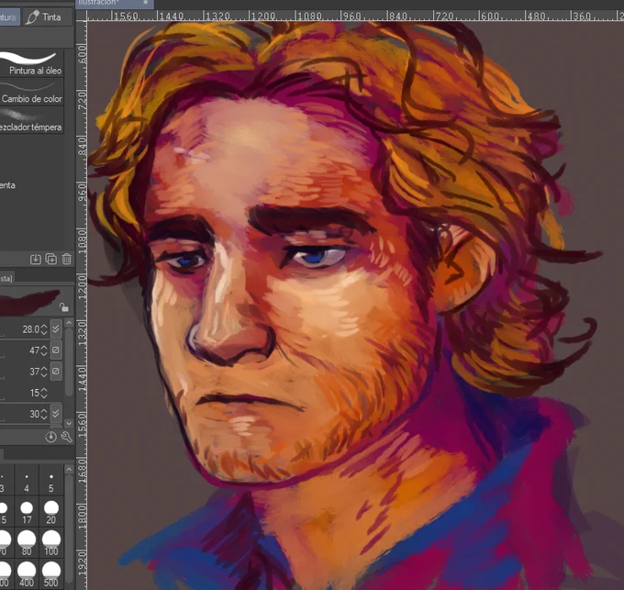The height and width of the screenshot is (590, 624).
Task: Toggle the brush preview lock icon
Action: [63, 307]
